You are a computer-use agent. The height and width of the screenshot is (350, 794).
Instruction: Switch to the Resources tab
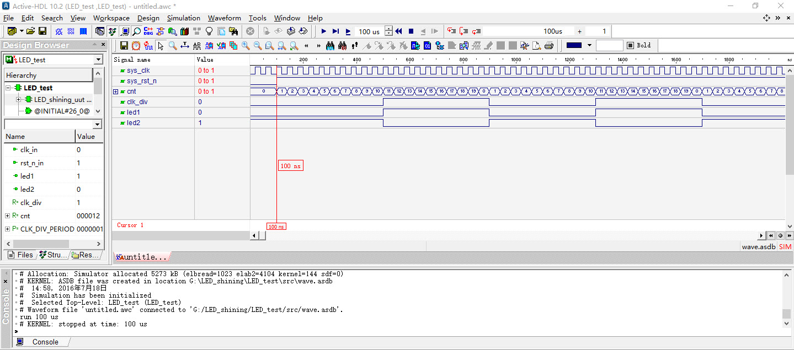(86, 255)
